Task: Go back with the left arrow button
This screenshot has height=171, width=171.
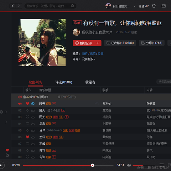Action: click(13, 6)
